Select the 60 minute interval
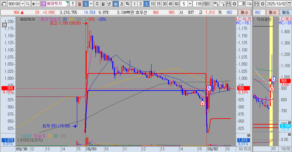The image size is (292, 152). pos(177,4)
